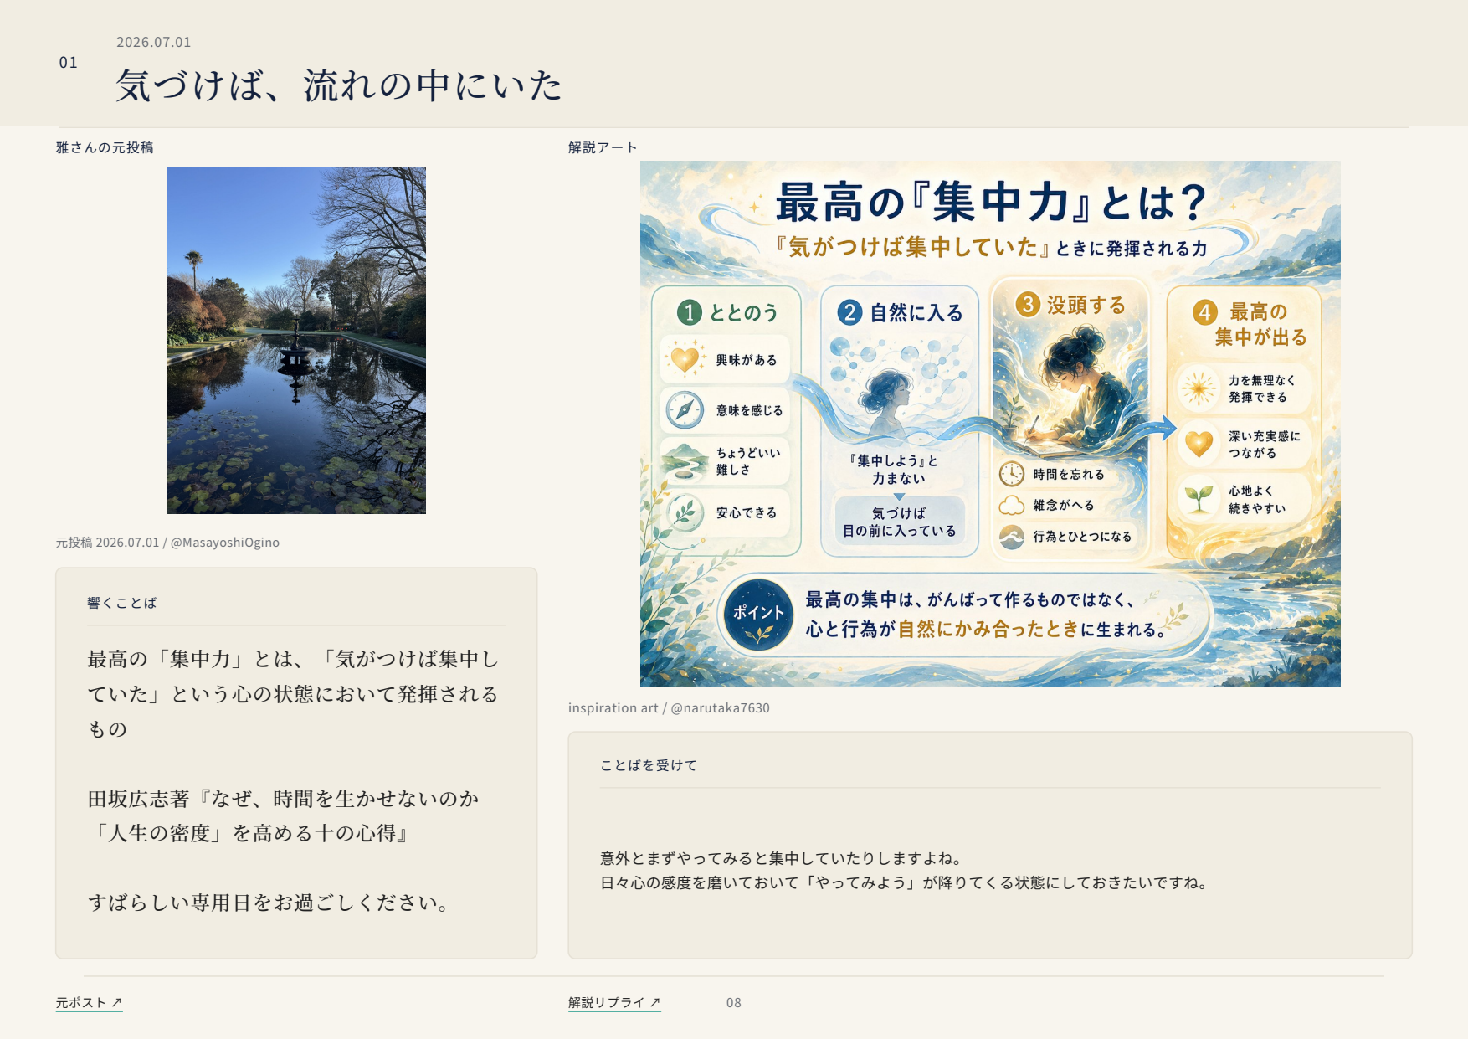Select the round ポイント badge
This screenshot has height=1039, width=1468.
(x=758, y=615)
